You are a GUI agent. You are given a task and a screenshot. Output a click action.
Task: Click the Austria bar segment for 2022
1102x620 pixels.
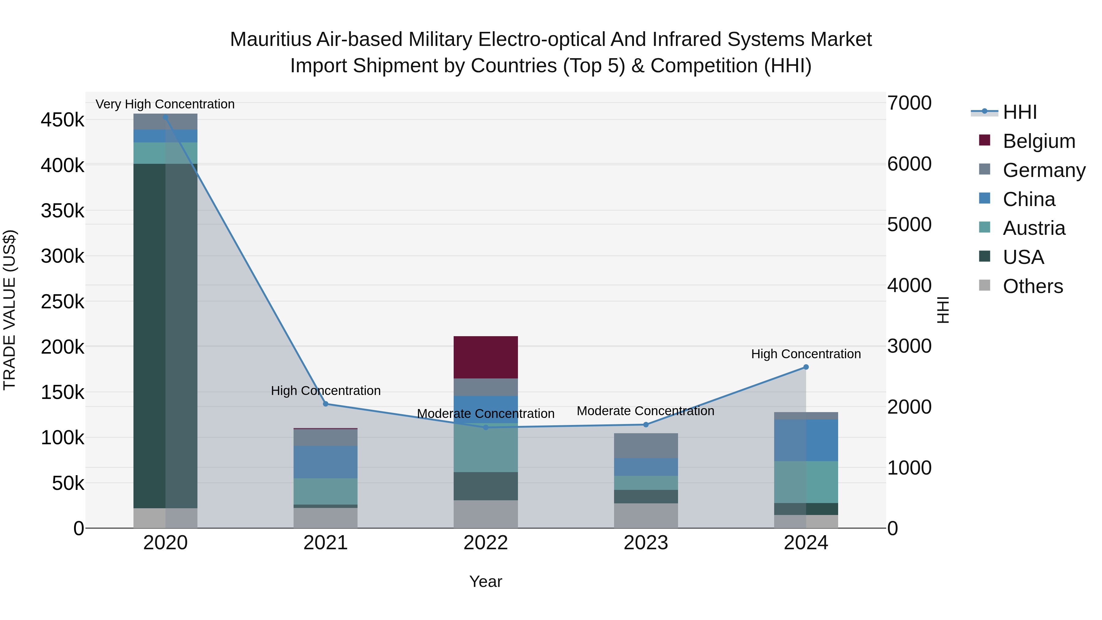point(485,448)
